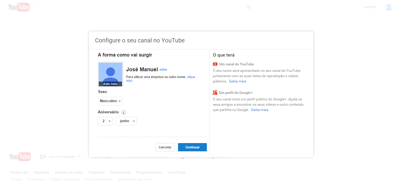Click the search magnifier icon in the header
The width and height of the screenshot is (394, 189).
(249, 7)
